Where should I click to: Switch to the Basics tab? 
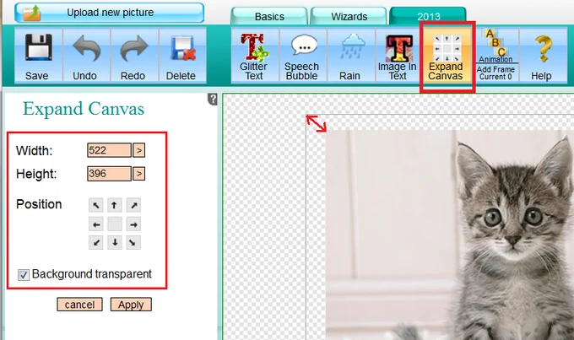pyautogui.click(x=269, y=16)
